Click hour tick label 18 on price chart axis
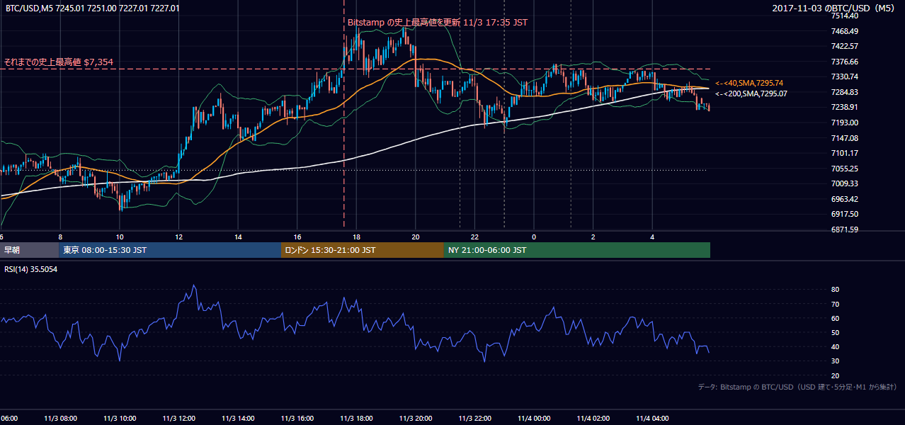905x425 pixels. [356, 237]
